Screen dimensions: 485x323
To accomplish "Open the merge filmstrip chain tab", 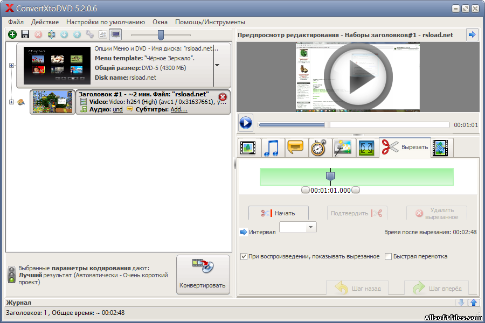I will pos(440,148).
